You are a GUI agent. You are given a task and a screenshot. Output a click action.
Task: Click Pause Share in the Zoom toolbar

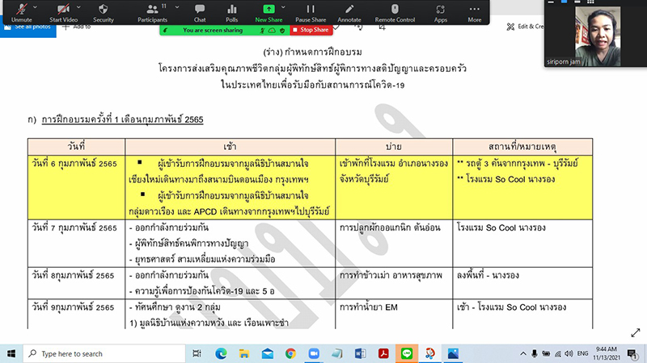pos(311,12)
